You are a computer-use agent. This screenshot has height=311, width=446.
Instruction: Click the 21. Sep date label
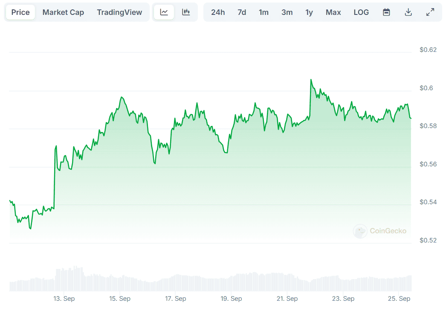pyautogui.click(x=287, y=299)
